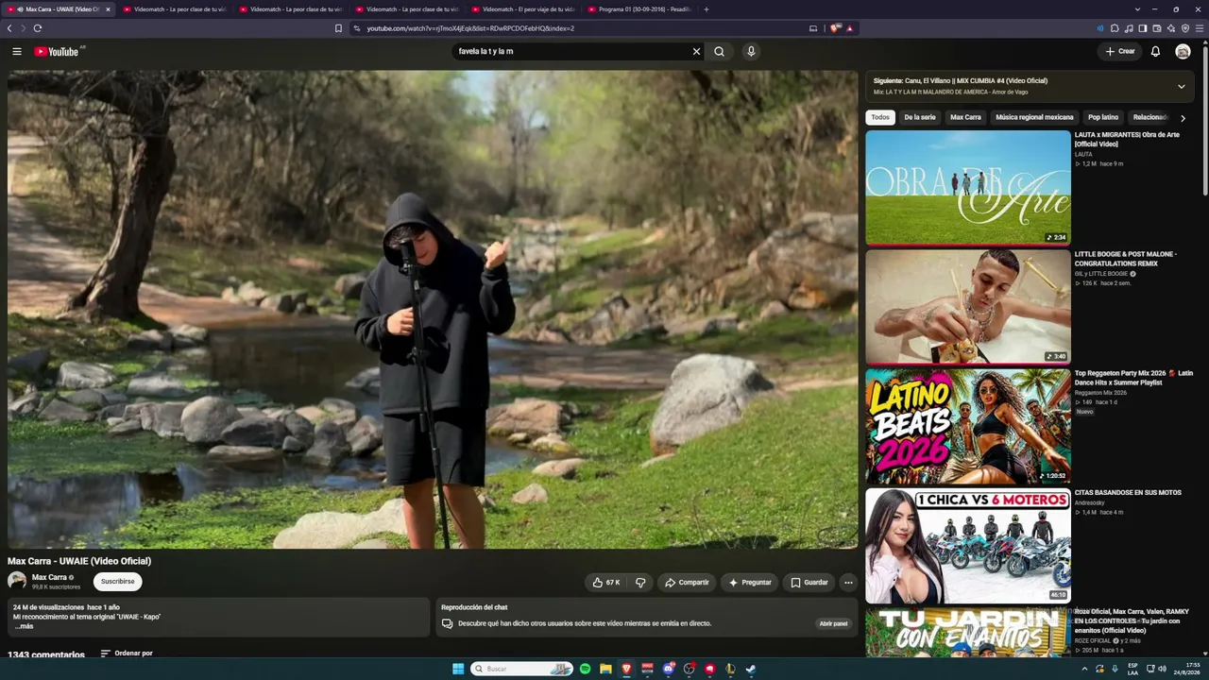
Task: Click the Crear create button
Action: click(1120, 51)
